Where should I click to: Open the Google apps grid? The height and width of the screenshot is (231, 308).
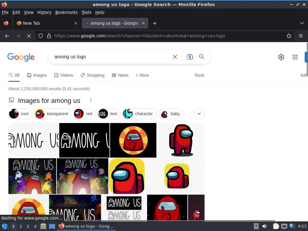295,57
